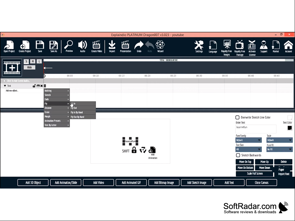The height and width of the screenshot is (221, 295).
Task: Click the Activate License icon
Action: [x=252, y=48]
